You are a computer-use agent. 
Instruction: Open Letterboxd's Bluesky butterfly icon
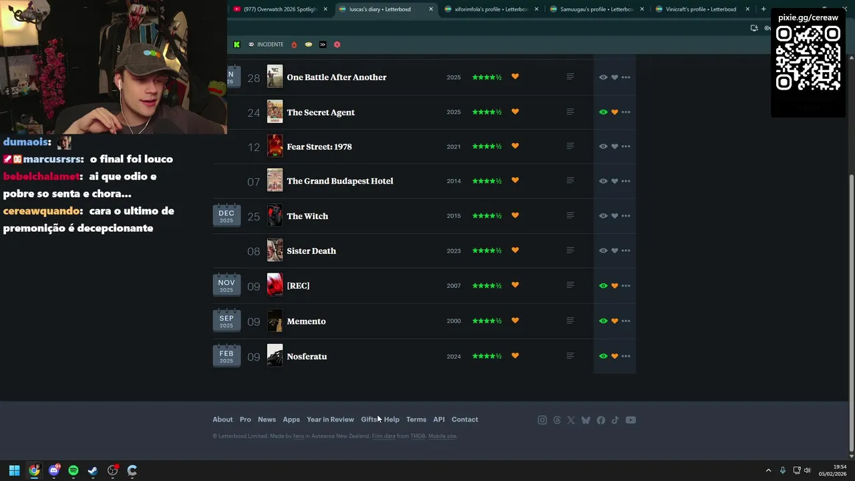586,420
